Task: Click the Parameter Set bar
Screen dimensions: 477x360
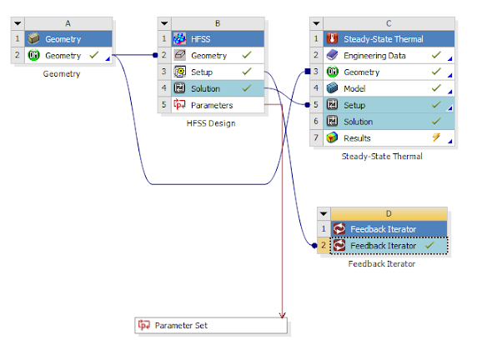Action: pos(211,326)
